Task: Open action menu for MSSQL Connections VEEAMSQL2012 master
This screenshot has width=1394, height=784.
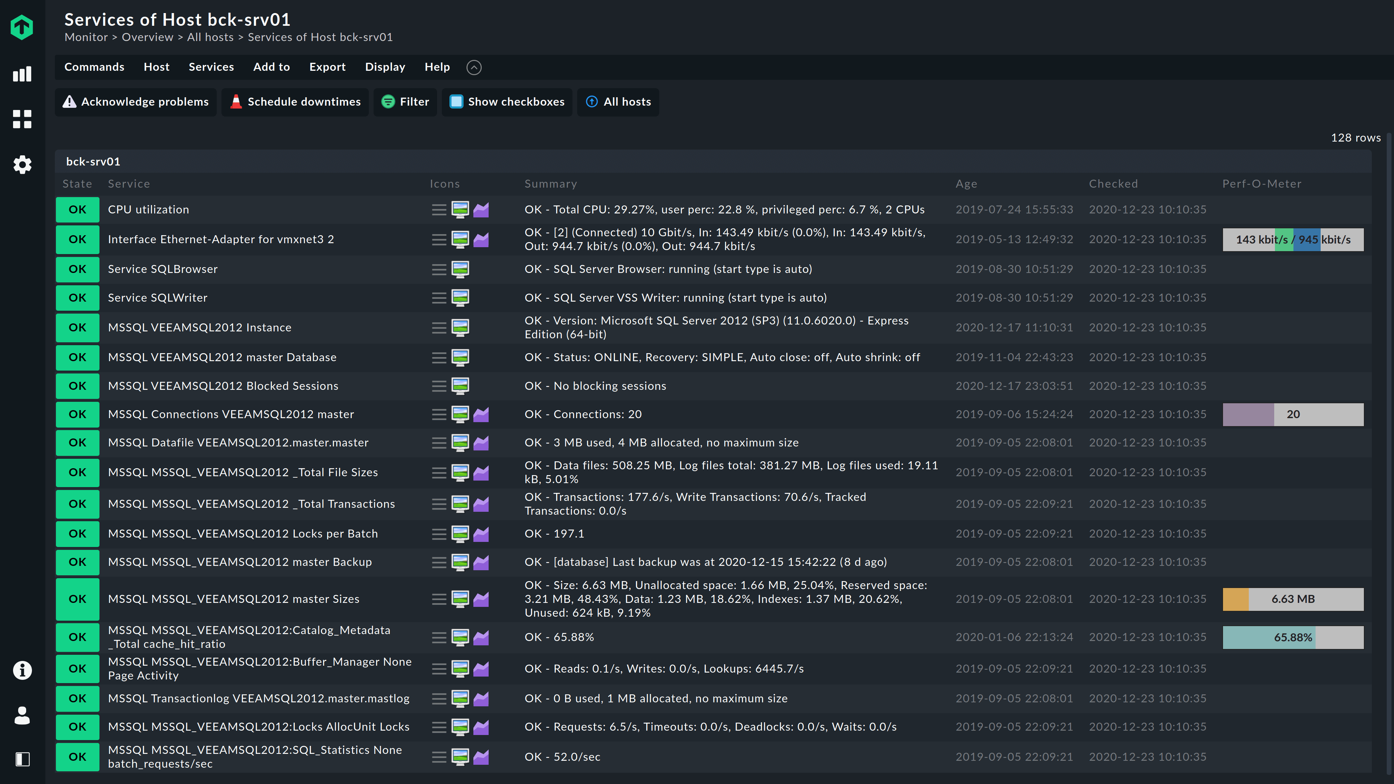Action: [x=439, y=414]
